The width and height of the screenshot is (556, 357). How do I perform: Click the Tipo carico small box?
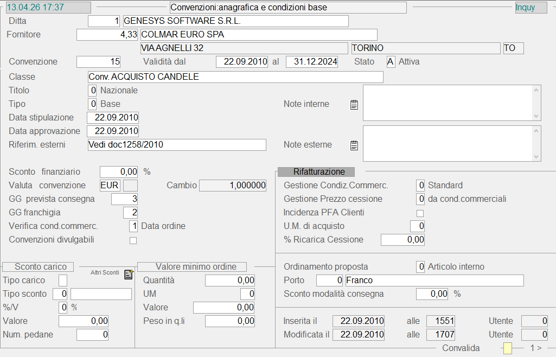point(63,280)
